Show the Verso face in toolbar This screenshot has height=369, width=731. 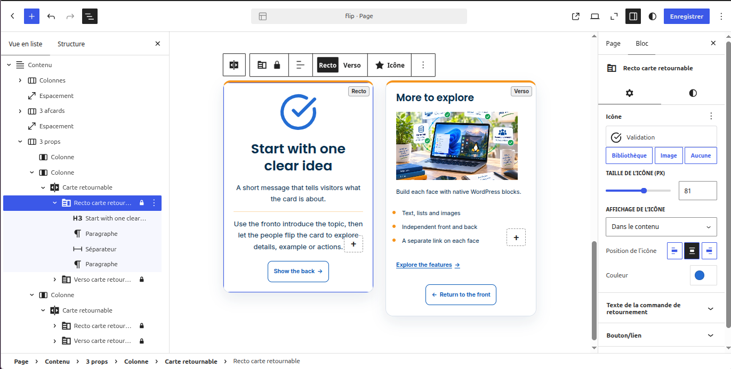(x=352, y=65)
